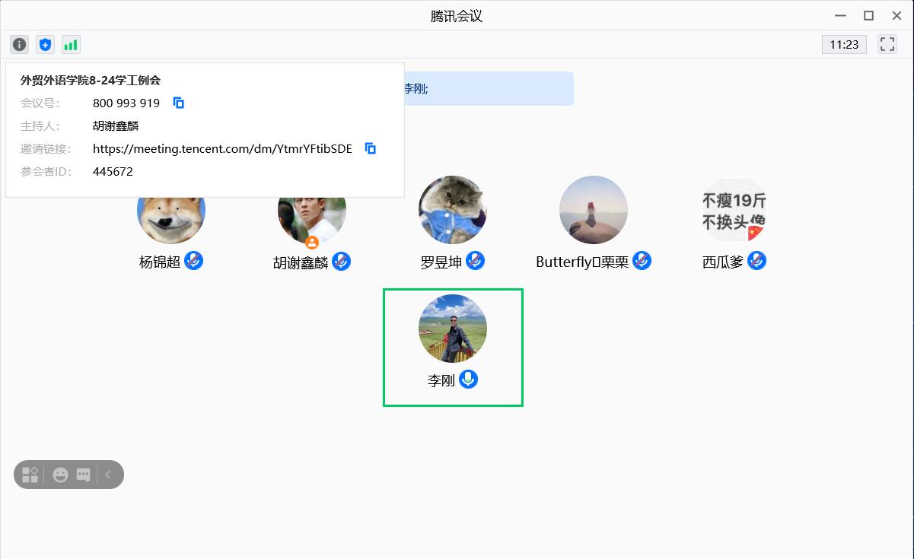Click the name label 罗昱坤
Image resolution: width=914 pixels, height=559 pixels.
click(441, 262)
